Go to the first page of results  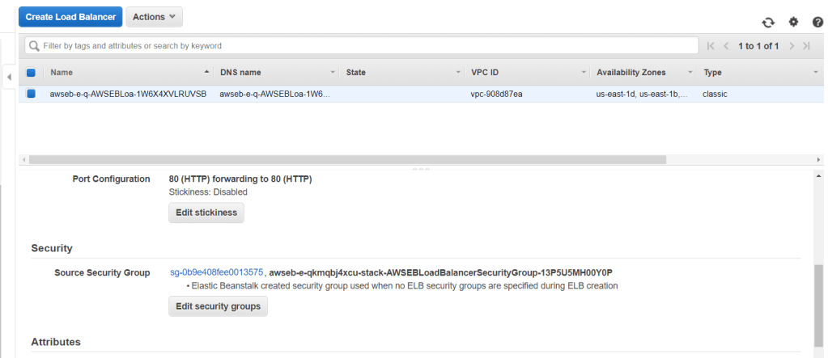pos(711,46)
